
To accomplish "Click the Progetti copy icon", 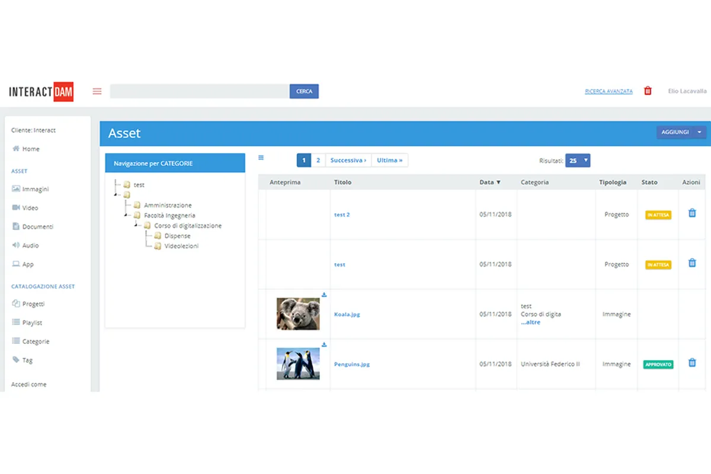I will pos(16,303).
